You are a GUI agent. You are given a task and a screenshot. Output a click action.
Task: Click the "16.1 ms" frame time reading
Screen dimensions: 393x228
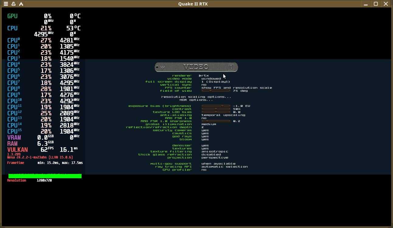tap(69, 149)
